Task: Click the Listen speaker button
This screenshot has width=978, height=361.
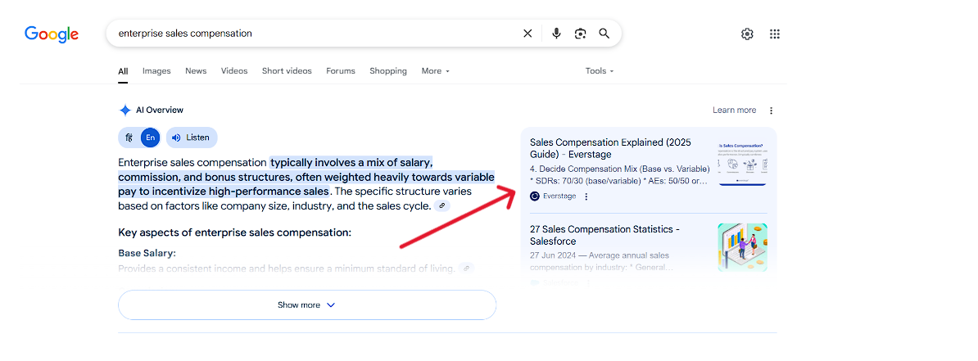Action: [192, 138]
